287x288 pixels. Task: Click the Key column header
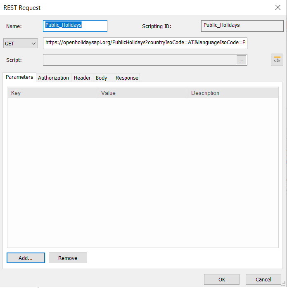[53, 93]
